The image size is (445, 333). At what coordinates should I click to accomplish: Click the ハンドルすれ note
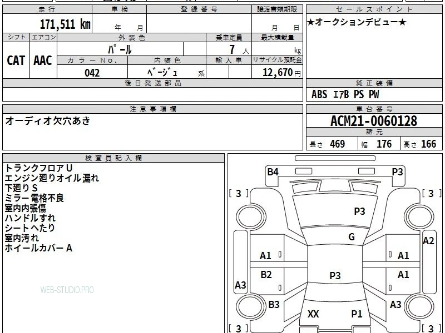click(30, 218)
